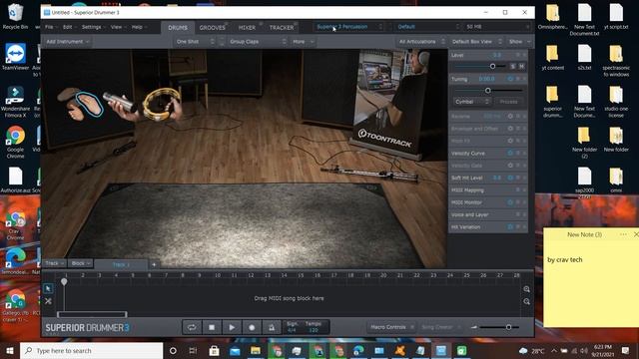The height and width of the screenshot is (359, 639).
Task: Zoom out on the song track
Action: (x=526, y=301)
